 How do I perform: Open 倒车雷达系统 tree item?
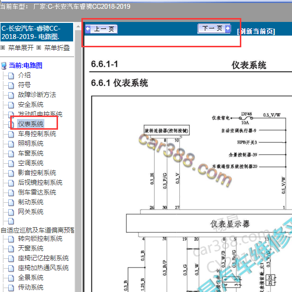click(x=37, y=192)
